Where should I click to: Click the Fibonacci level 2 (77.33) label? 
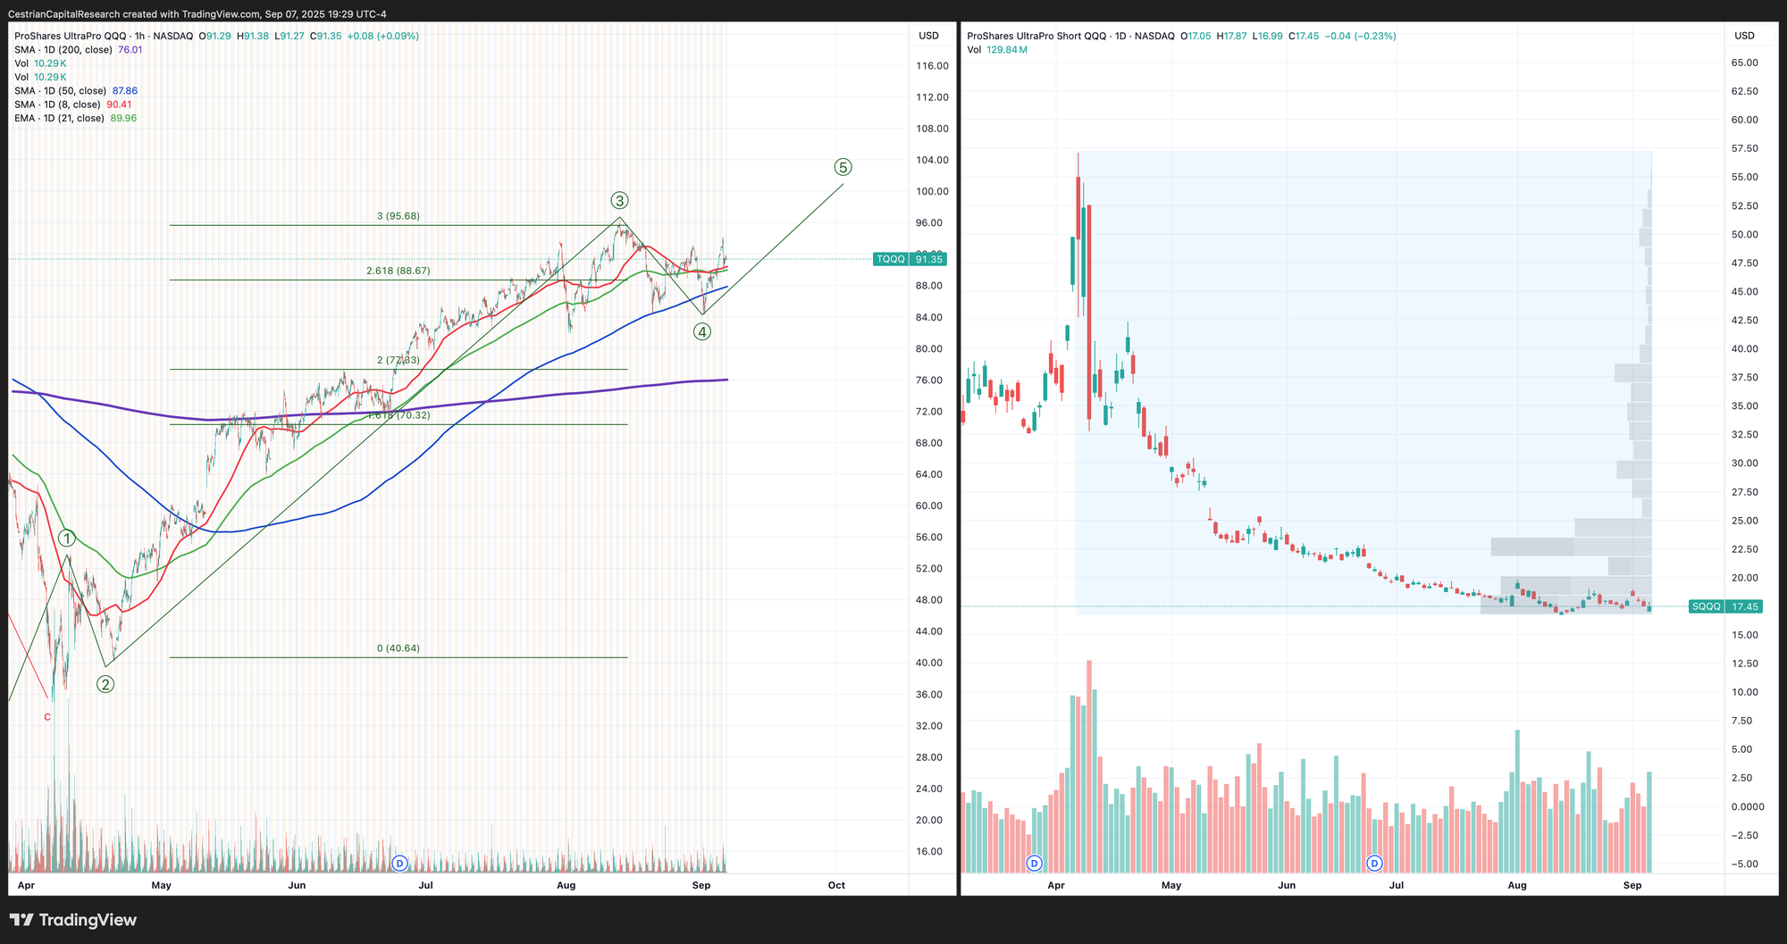399,360
